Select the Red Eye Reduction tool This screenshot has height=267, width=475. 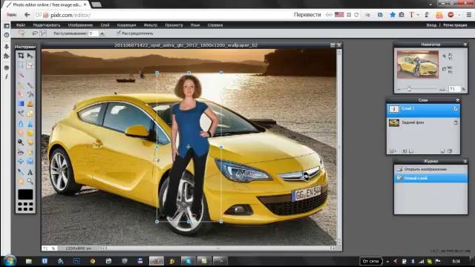[x=21, y=152]
